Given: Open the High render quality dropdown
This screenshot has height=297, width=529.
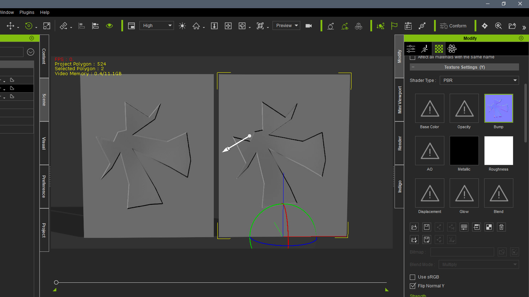Looking at the screenshot, I should pos(157,26).
